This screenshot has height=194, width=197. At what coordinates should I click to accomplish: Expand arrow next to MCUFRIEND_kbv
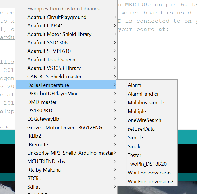115,161
